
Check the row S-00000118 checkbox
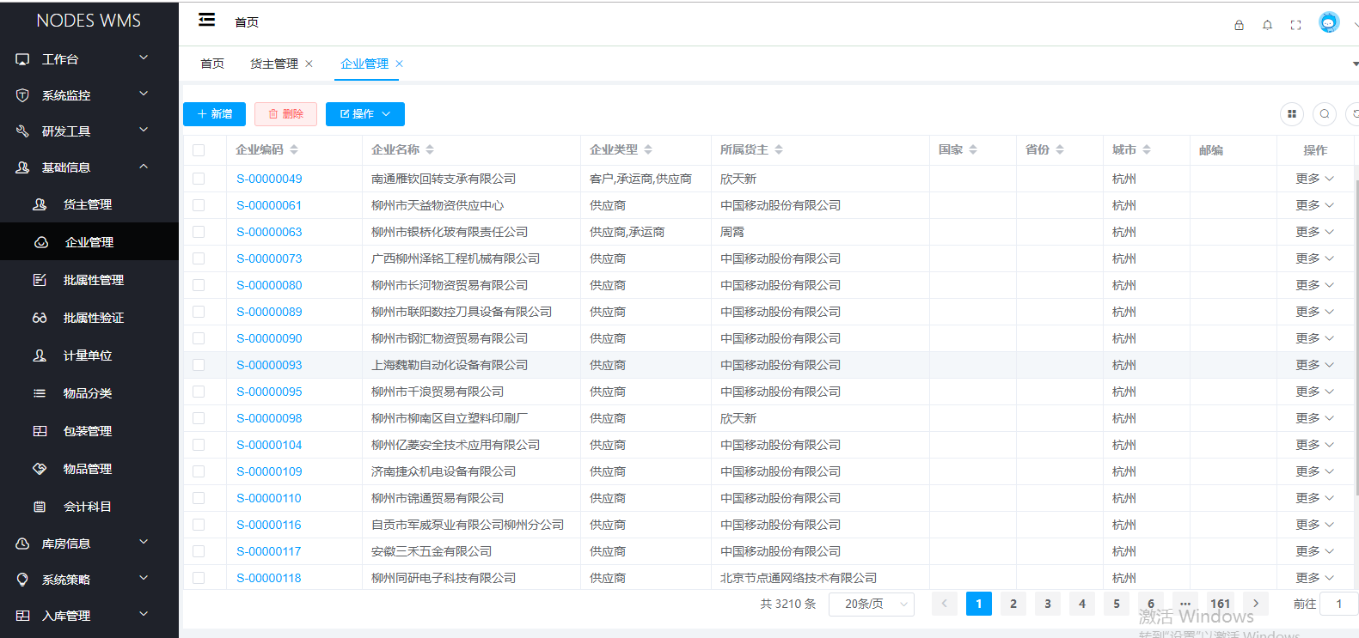(x=199, y=578)
